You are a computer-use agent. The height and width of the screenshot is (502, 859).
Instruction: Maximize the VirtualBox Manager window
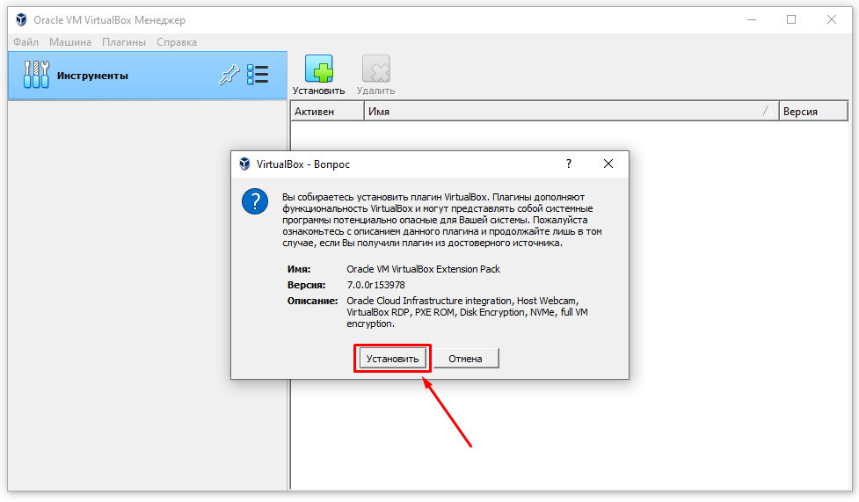pos(791,19)
